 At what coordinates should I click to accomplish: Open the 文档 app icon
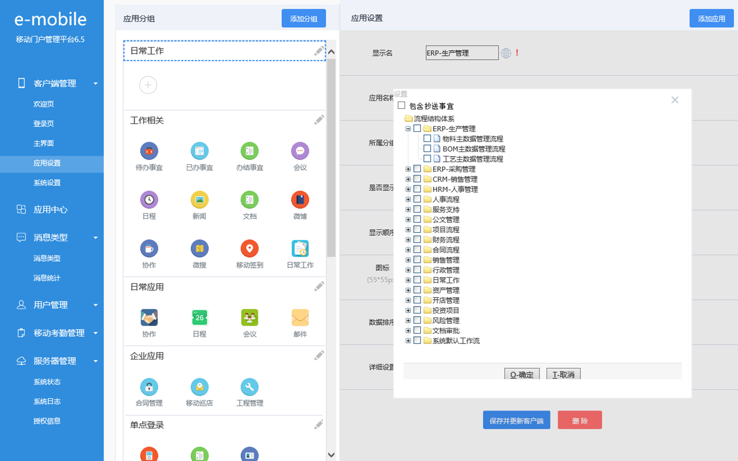249,200
